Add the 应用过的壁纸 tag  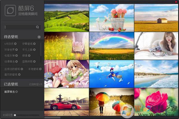tap(22, 69)
